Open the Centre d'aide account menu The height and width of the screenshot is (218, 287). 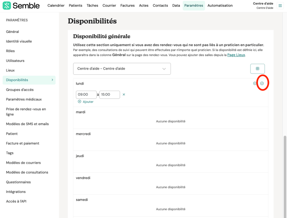tap(263, 6)
